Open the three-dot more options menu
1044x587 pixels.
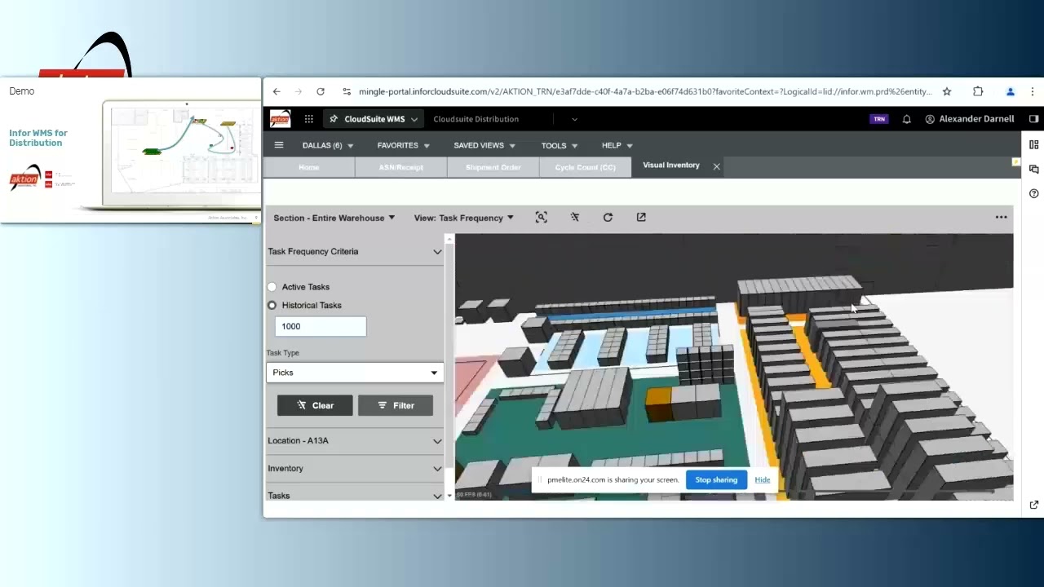(x=1001, y=217)
